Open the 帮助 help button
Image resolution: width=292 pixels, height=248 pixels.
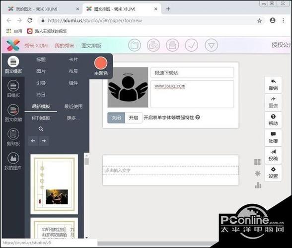click(x=273, y=120)
